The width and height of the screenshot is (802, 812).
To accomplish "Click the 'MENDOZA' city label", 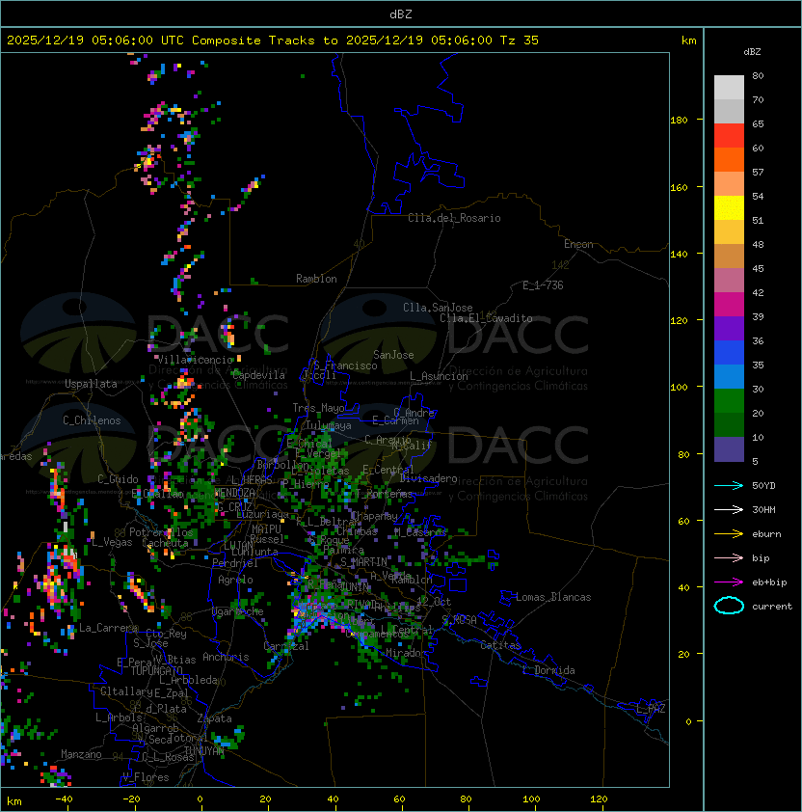I will click(234, 492).
